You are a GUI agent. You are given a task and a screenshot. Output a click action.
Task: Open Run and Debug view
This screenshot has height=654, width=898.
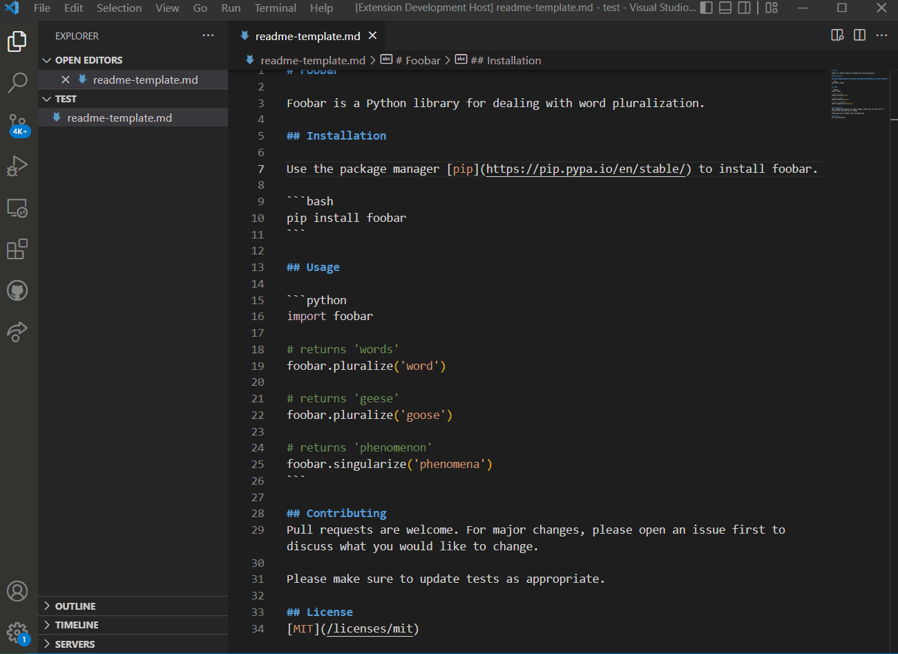(x=17, y=166)
